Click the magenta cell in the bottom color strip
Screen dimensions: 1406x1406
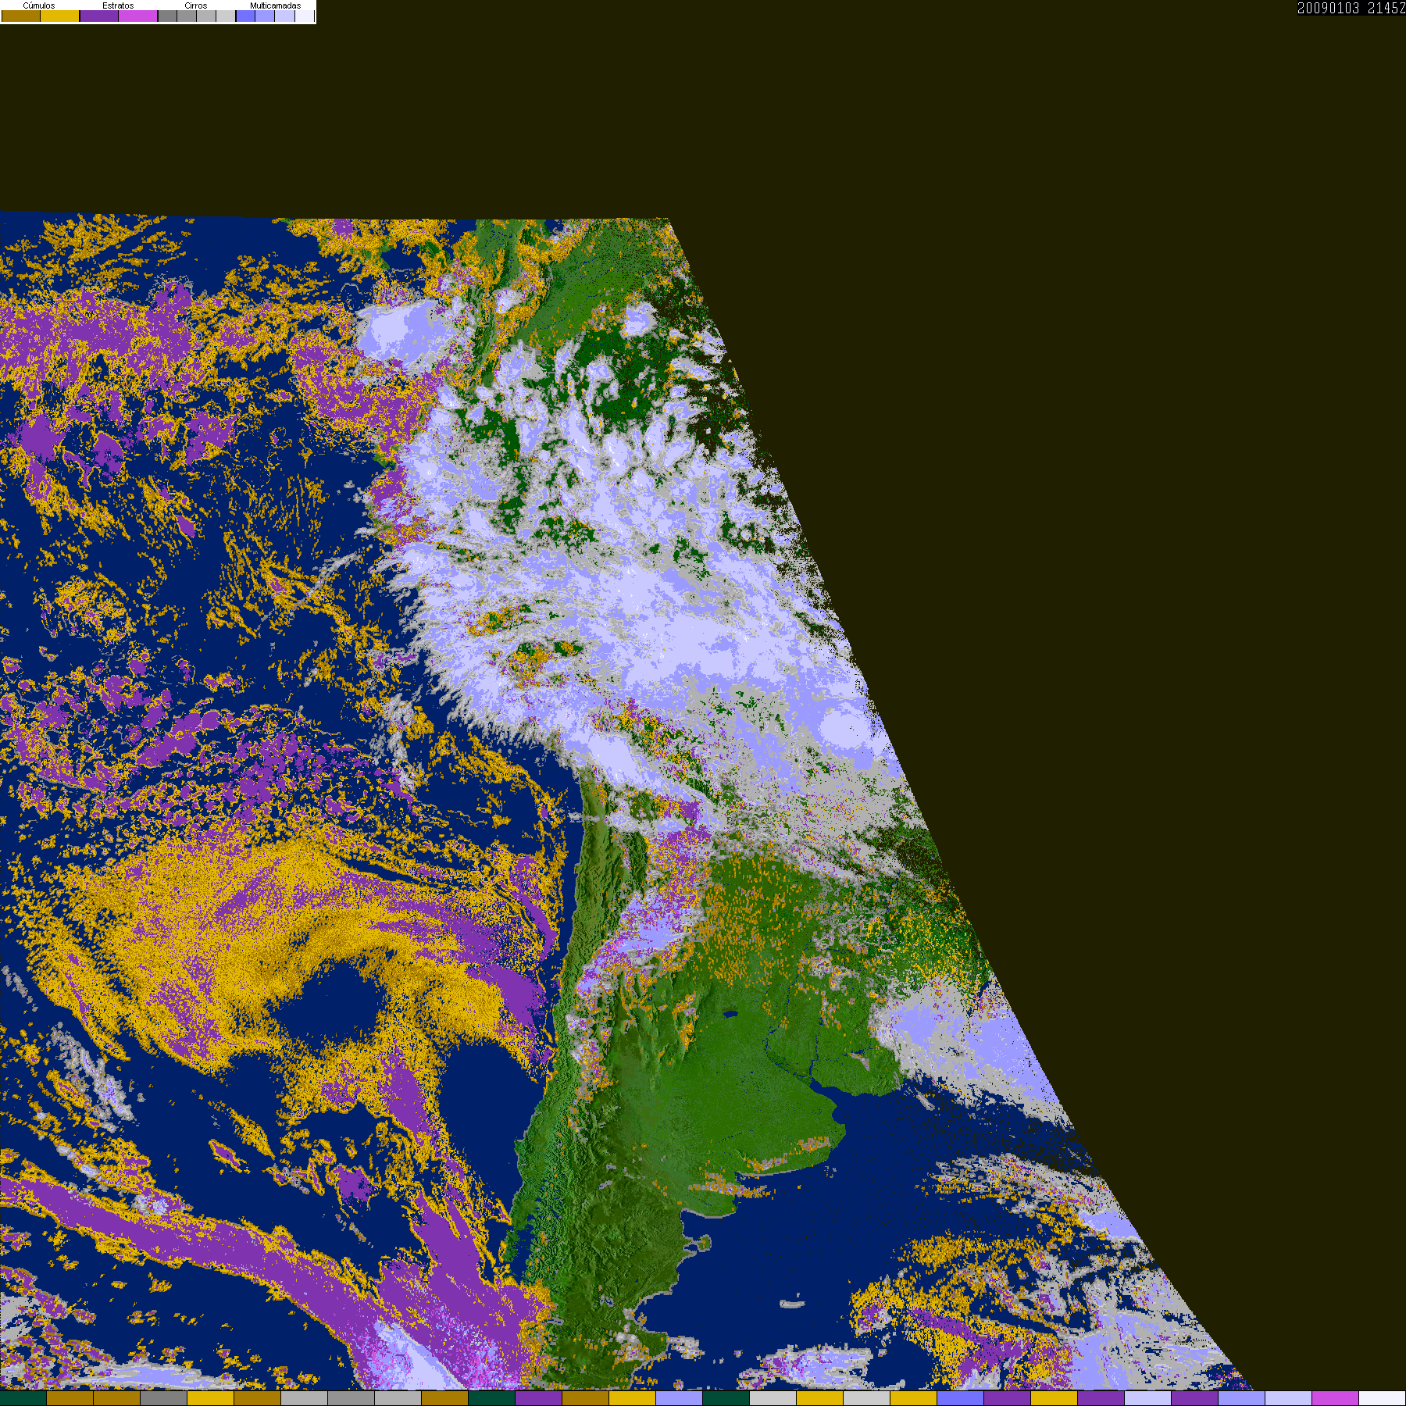pyautogui.click(x=1336, y=1398)
